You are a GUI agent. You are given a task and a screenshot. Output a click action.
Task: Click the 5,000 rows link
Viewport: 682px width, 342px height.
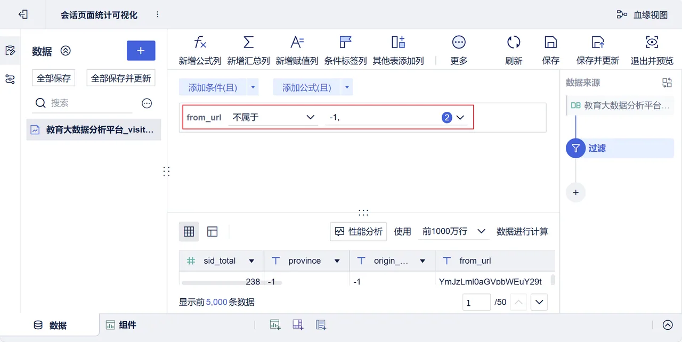[216, 302]
